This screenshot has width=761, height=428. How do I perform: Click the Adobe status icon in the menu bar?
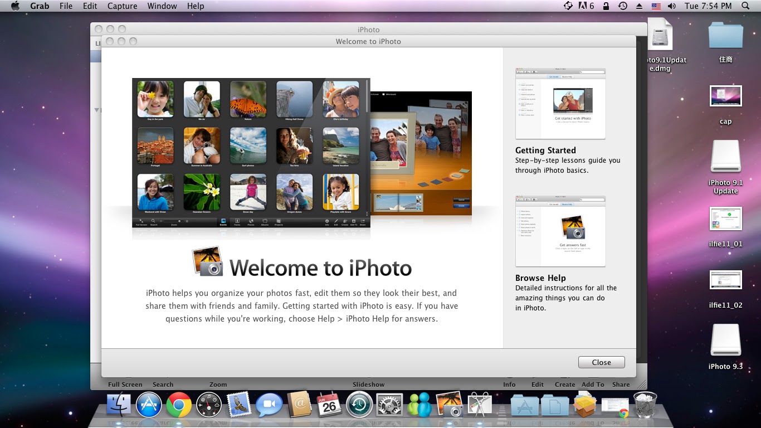pyautogui.click(x=587, y=6)
